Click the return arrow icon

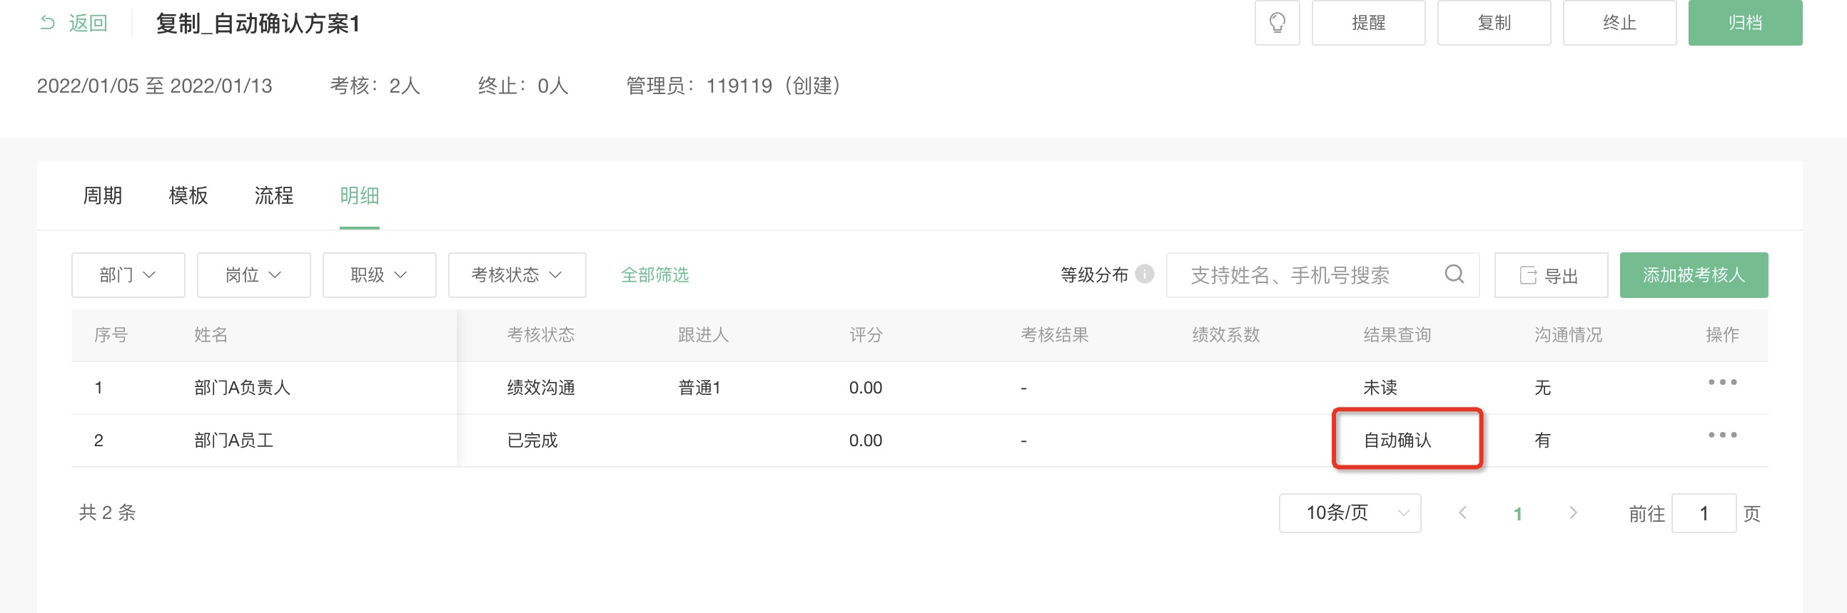pos(48,23)
